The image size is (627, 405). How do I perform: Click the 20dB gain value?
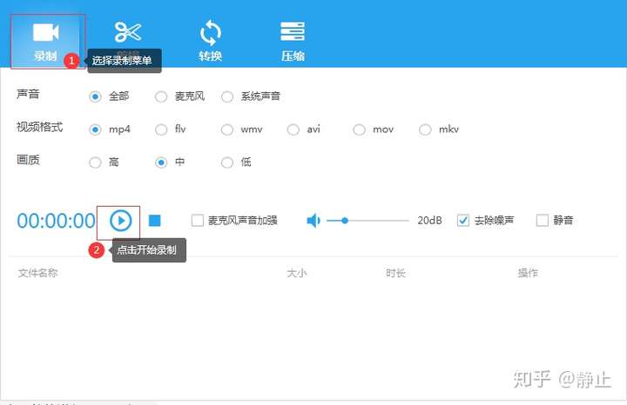point(429,220)
